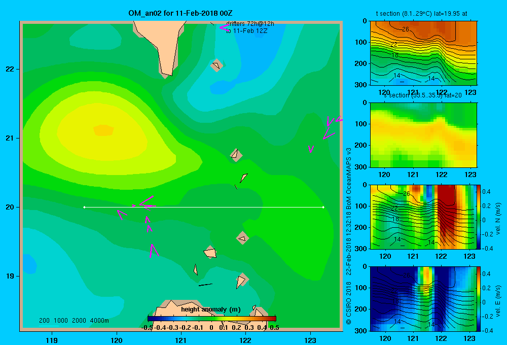This screenshot has height=345, width=507.
Task: Click the vertical CSIRO OceanMAPS copyright text
Action: point(349,236)
